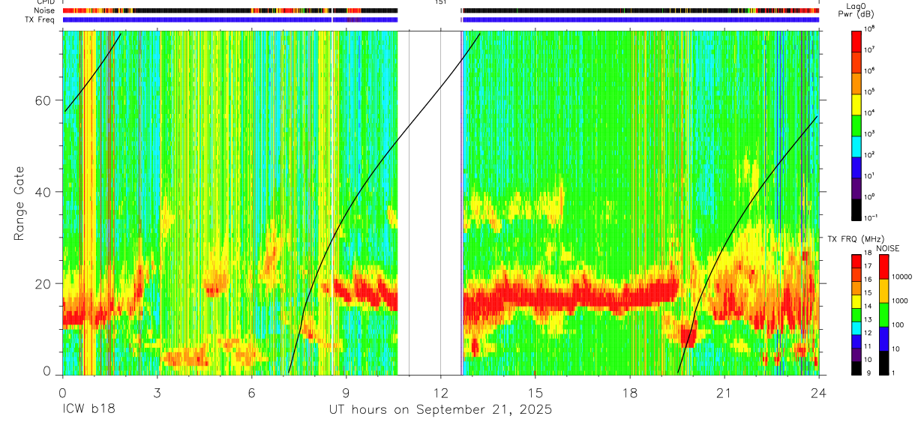
Task: Click the '151' CPID value at top
Action: (x=440, y=2)
